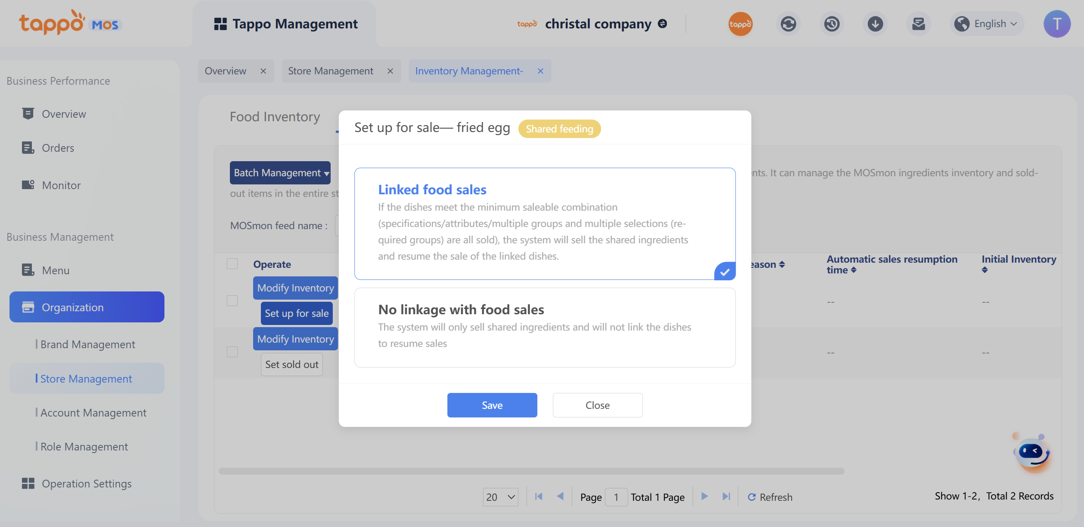Click the horizontal table scrollbar

tap(531, 471)
